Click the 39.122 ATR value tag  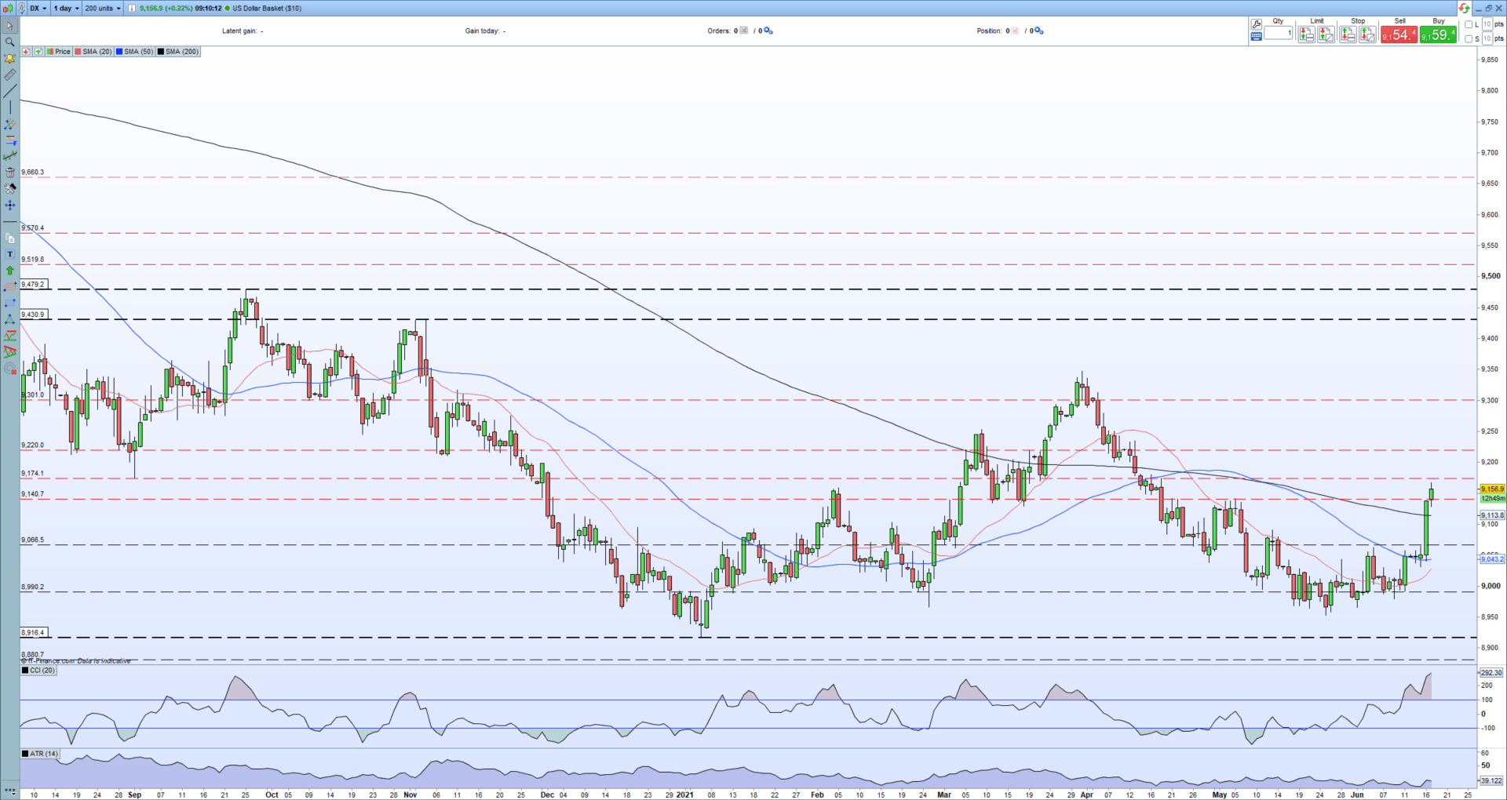click(1492, 781)
